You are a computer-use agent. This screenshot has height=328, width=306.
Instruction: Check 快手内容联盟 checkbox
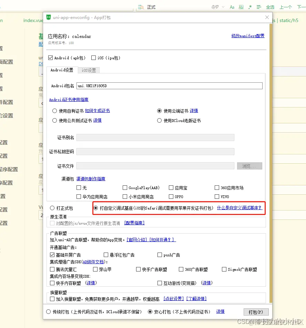point(52,283)
